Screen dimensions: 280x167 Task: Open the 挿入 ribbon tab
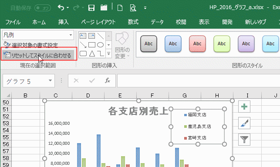64,22
